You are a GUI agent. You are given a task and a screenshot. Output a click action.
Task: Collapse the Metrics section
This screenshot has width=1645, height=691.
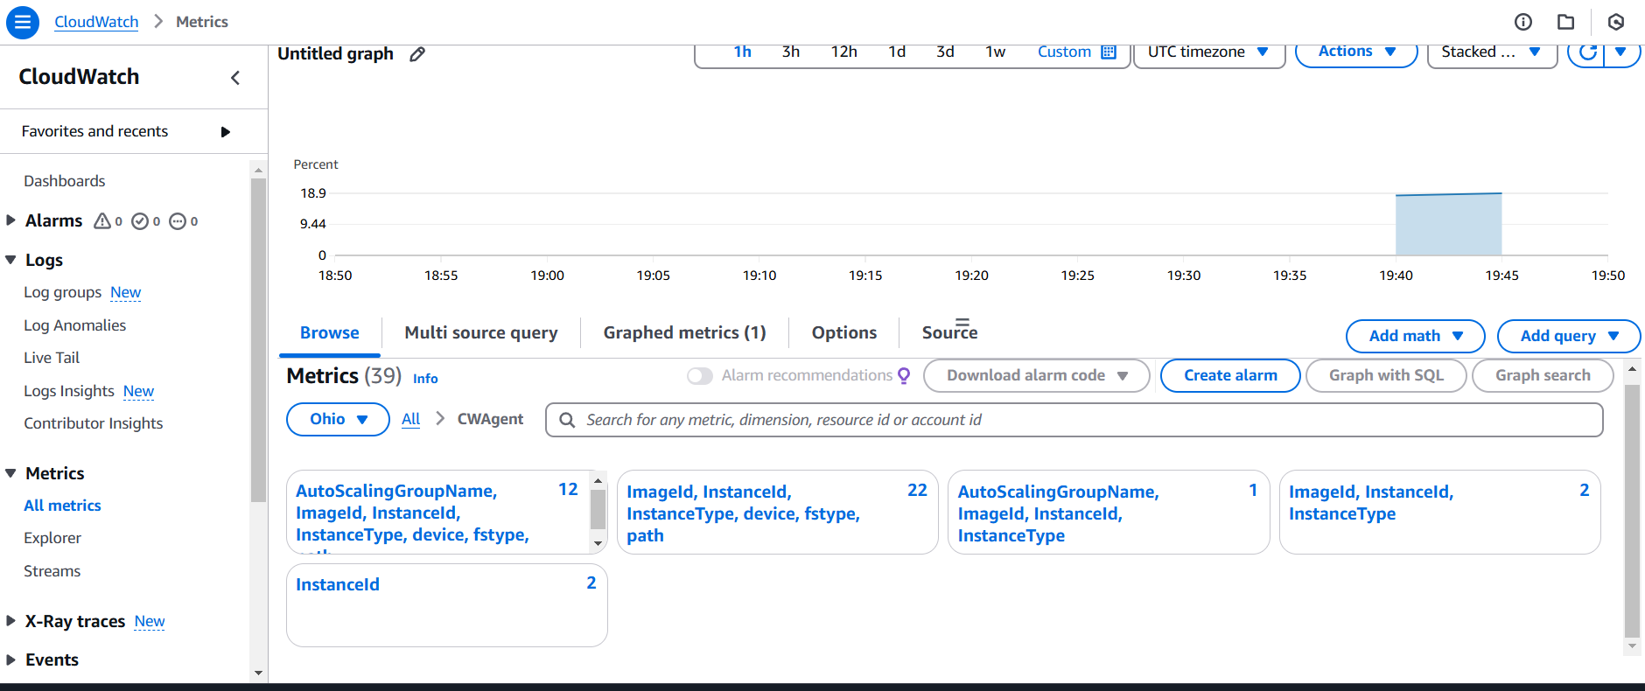pos(10,473)
